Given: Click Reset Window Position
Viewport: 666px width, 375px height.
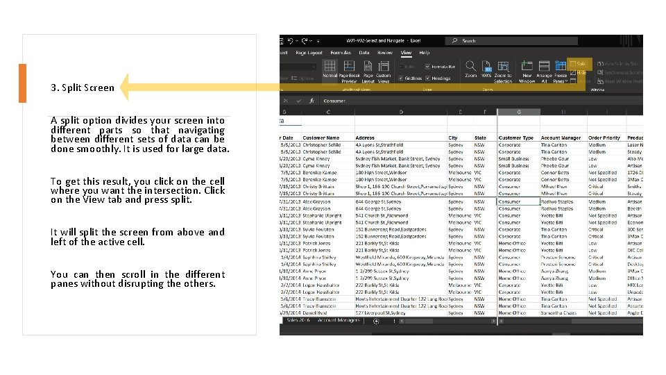Looking at the screenshot, I should [620, 81].
